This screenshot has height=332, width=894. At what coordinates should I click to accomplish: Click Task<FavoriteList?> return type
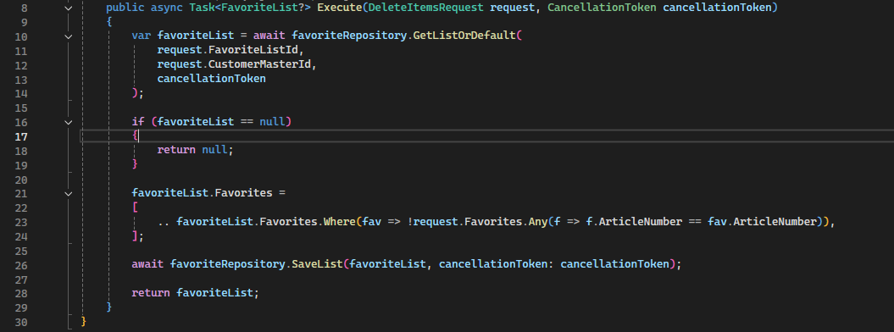(250, 8)
